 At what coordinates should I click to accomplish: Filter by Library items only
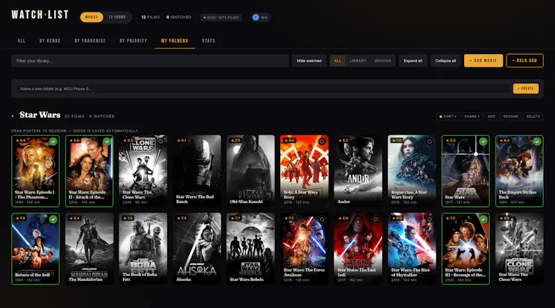coord(357,61)
